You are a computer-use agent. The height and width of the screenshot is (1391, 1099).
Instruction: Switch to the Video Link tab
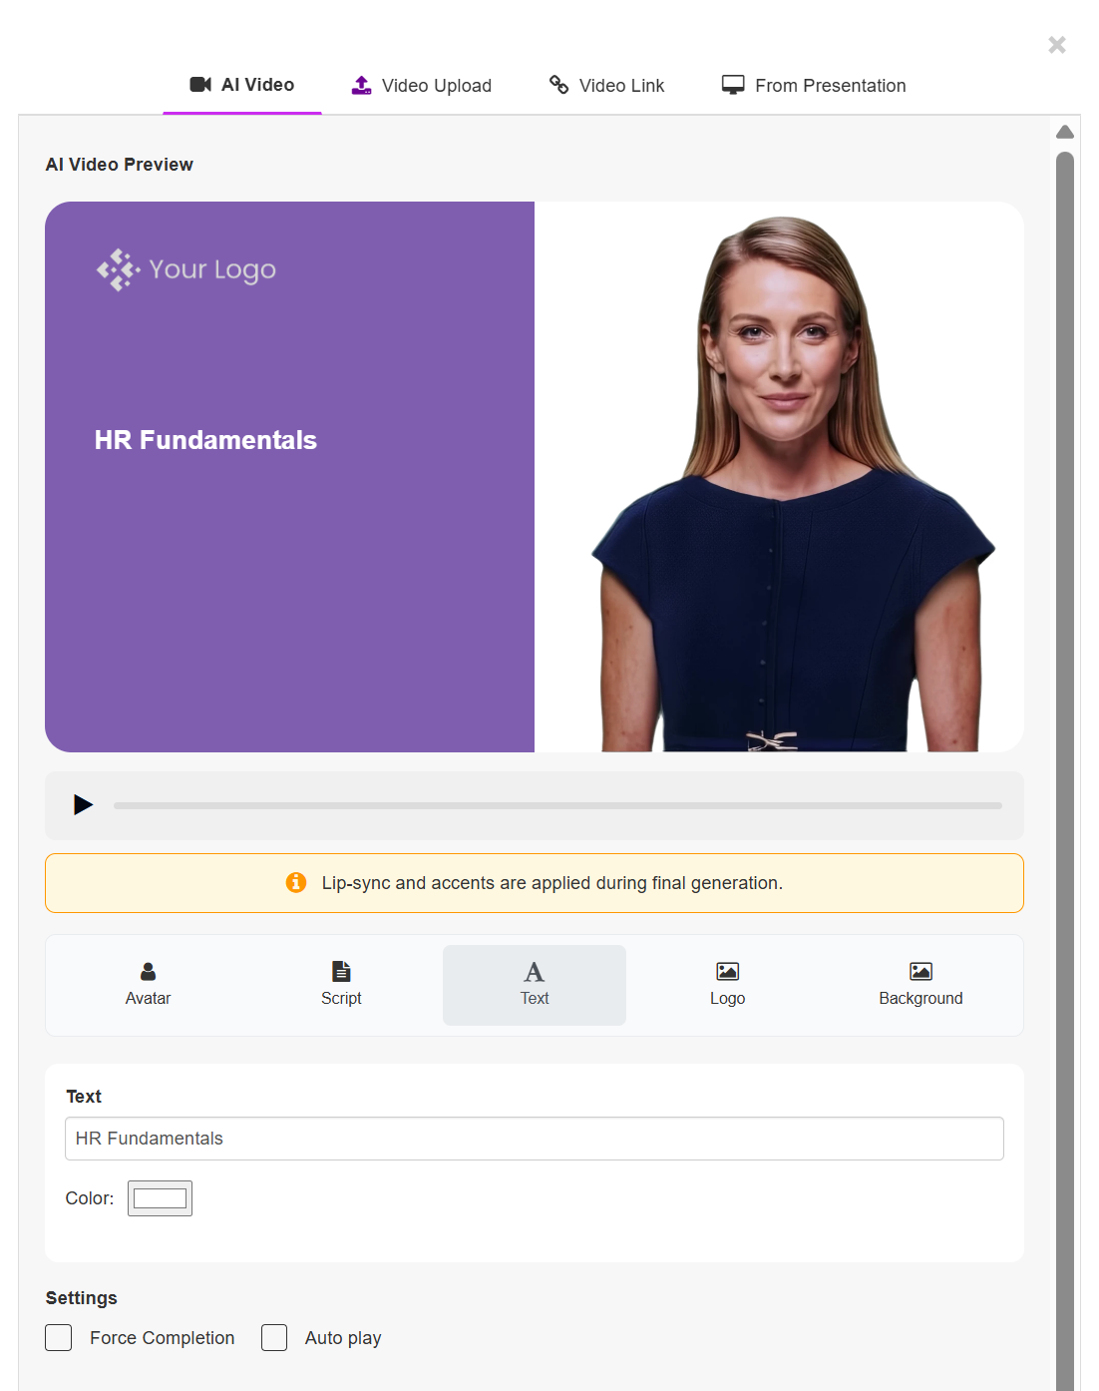pos(607,86)
